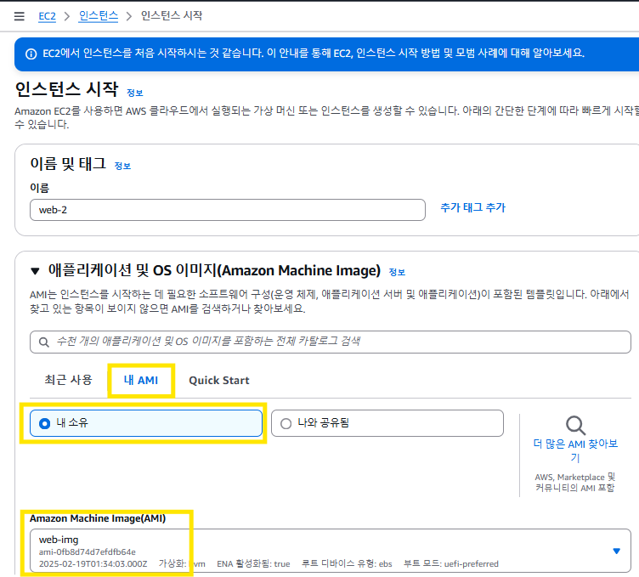Select the 나와 공유됨 radio option
This screenshot has width=639, height=577.
point(387,423)
